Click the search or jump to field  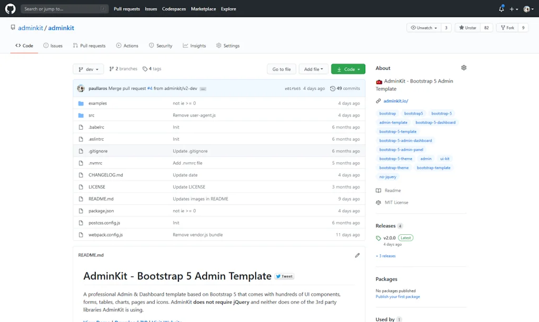click(x=64, y=8)
